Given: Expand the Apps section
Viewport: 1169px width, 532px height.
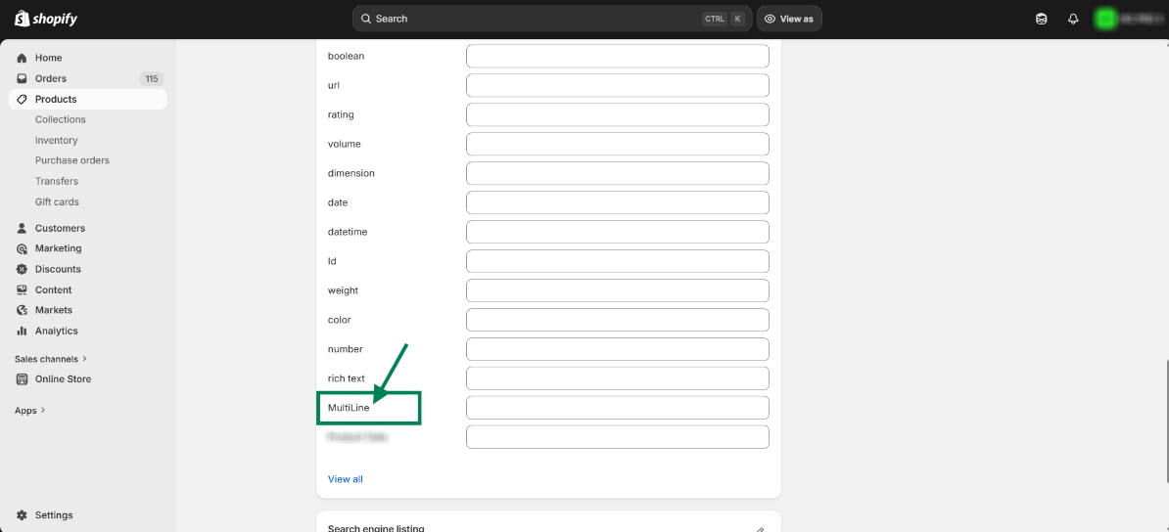Looking at the screenshot, I should (29, 411).
